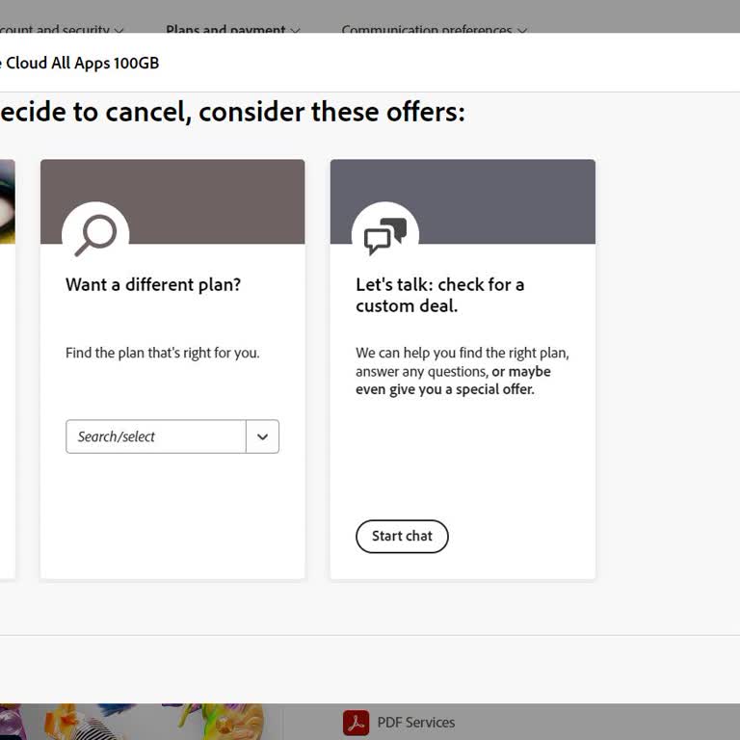Click 'Find the plan that's right for you' text
This screenshot has width=740, height=740.
point(162,353)
